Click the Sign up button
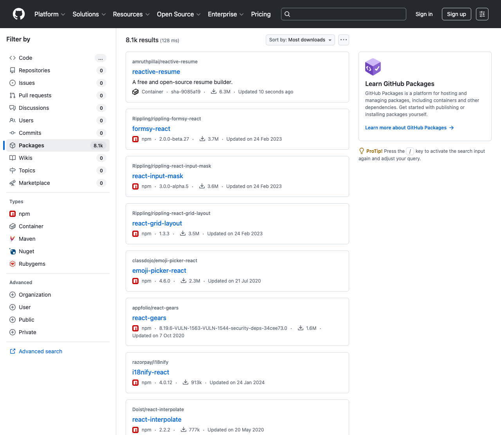Image resolution: width=501 pixels, height=435 pixels. (456, 14)
